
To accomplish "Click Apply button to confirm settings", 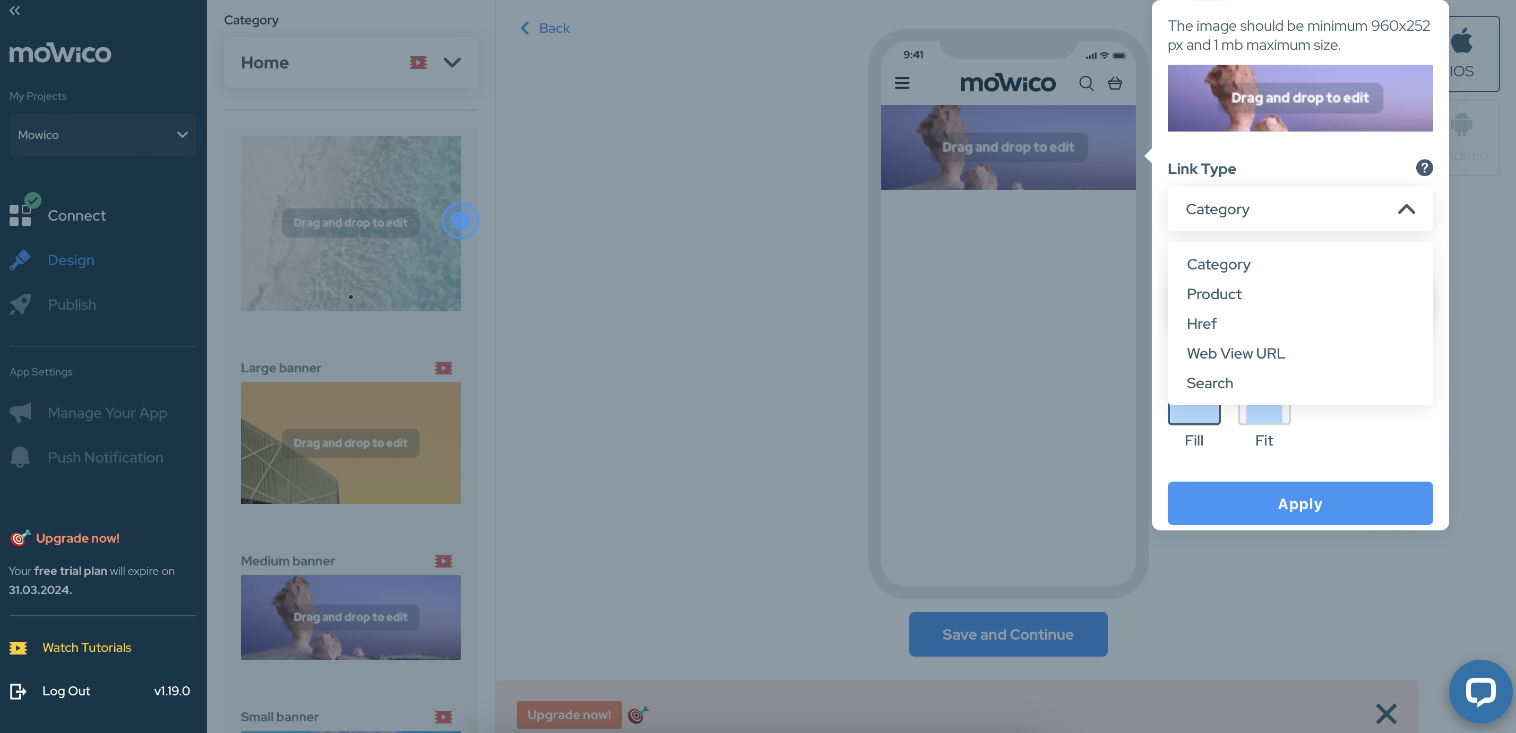I will click(1300, 503).
